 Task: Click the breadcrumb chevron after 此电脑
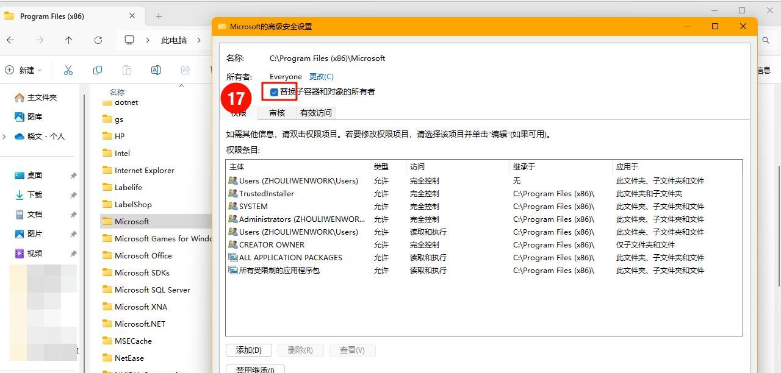point(200,40)
